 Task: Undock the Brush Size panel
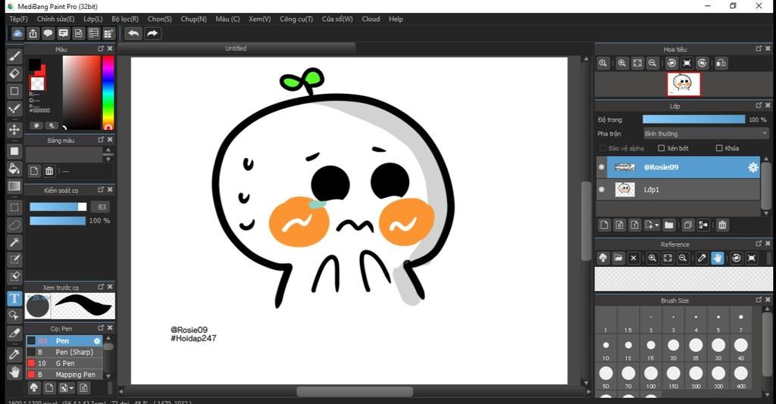(x=759, y=300)
